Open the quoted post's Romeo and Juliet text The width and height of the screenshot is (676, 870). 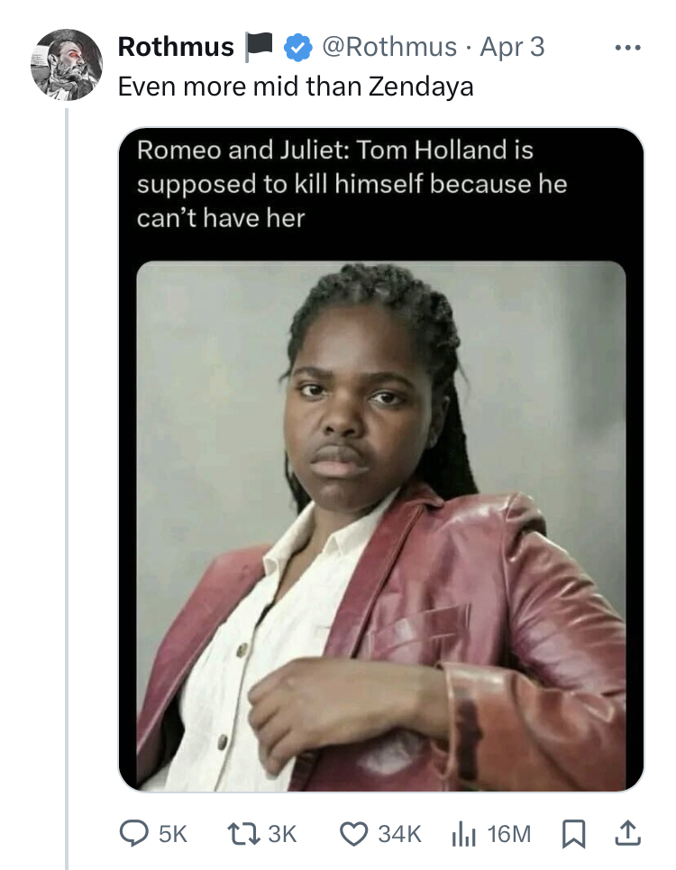pyautogui.click(x=352, y=184)
